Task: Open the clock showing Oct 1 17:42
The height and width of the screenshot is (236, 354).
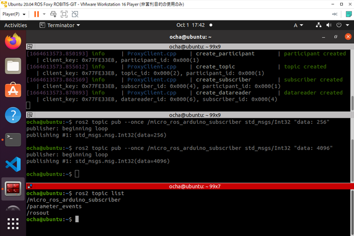Action: [x=190, y=25]
